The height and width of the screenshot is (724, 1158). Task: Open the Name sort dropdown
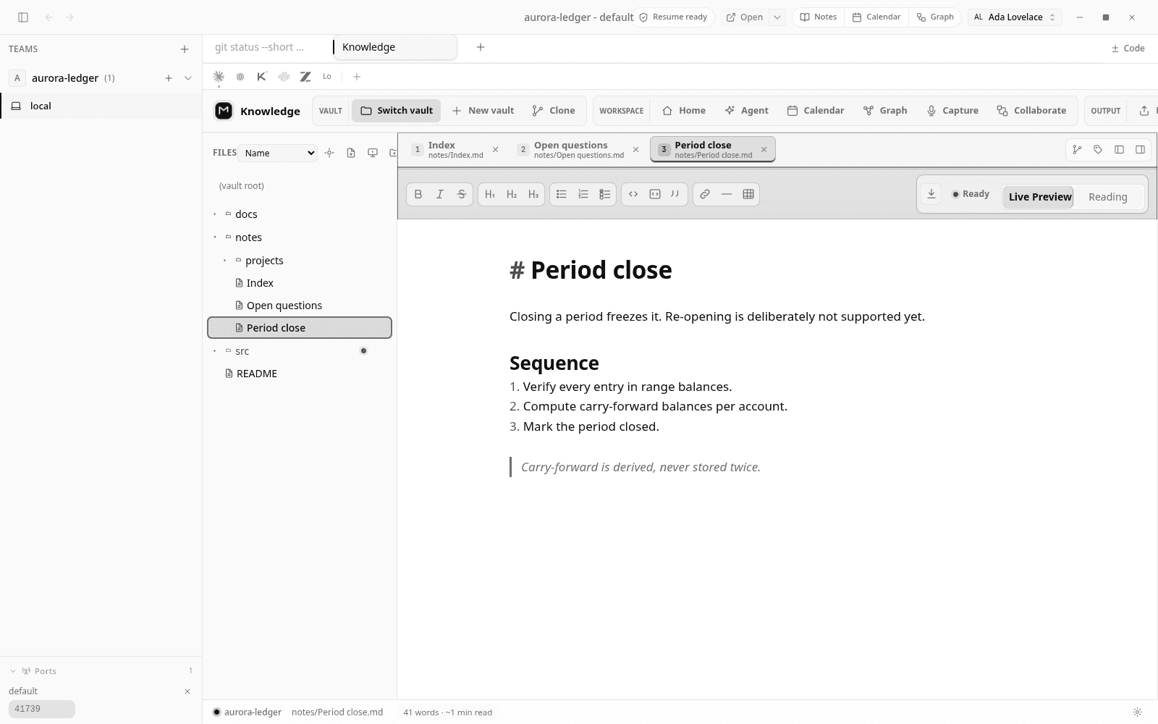click(278, 153)
